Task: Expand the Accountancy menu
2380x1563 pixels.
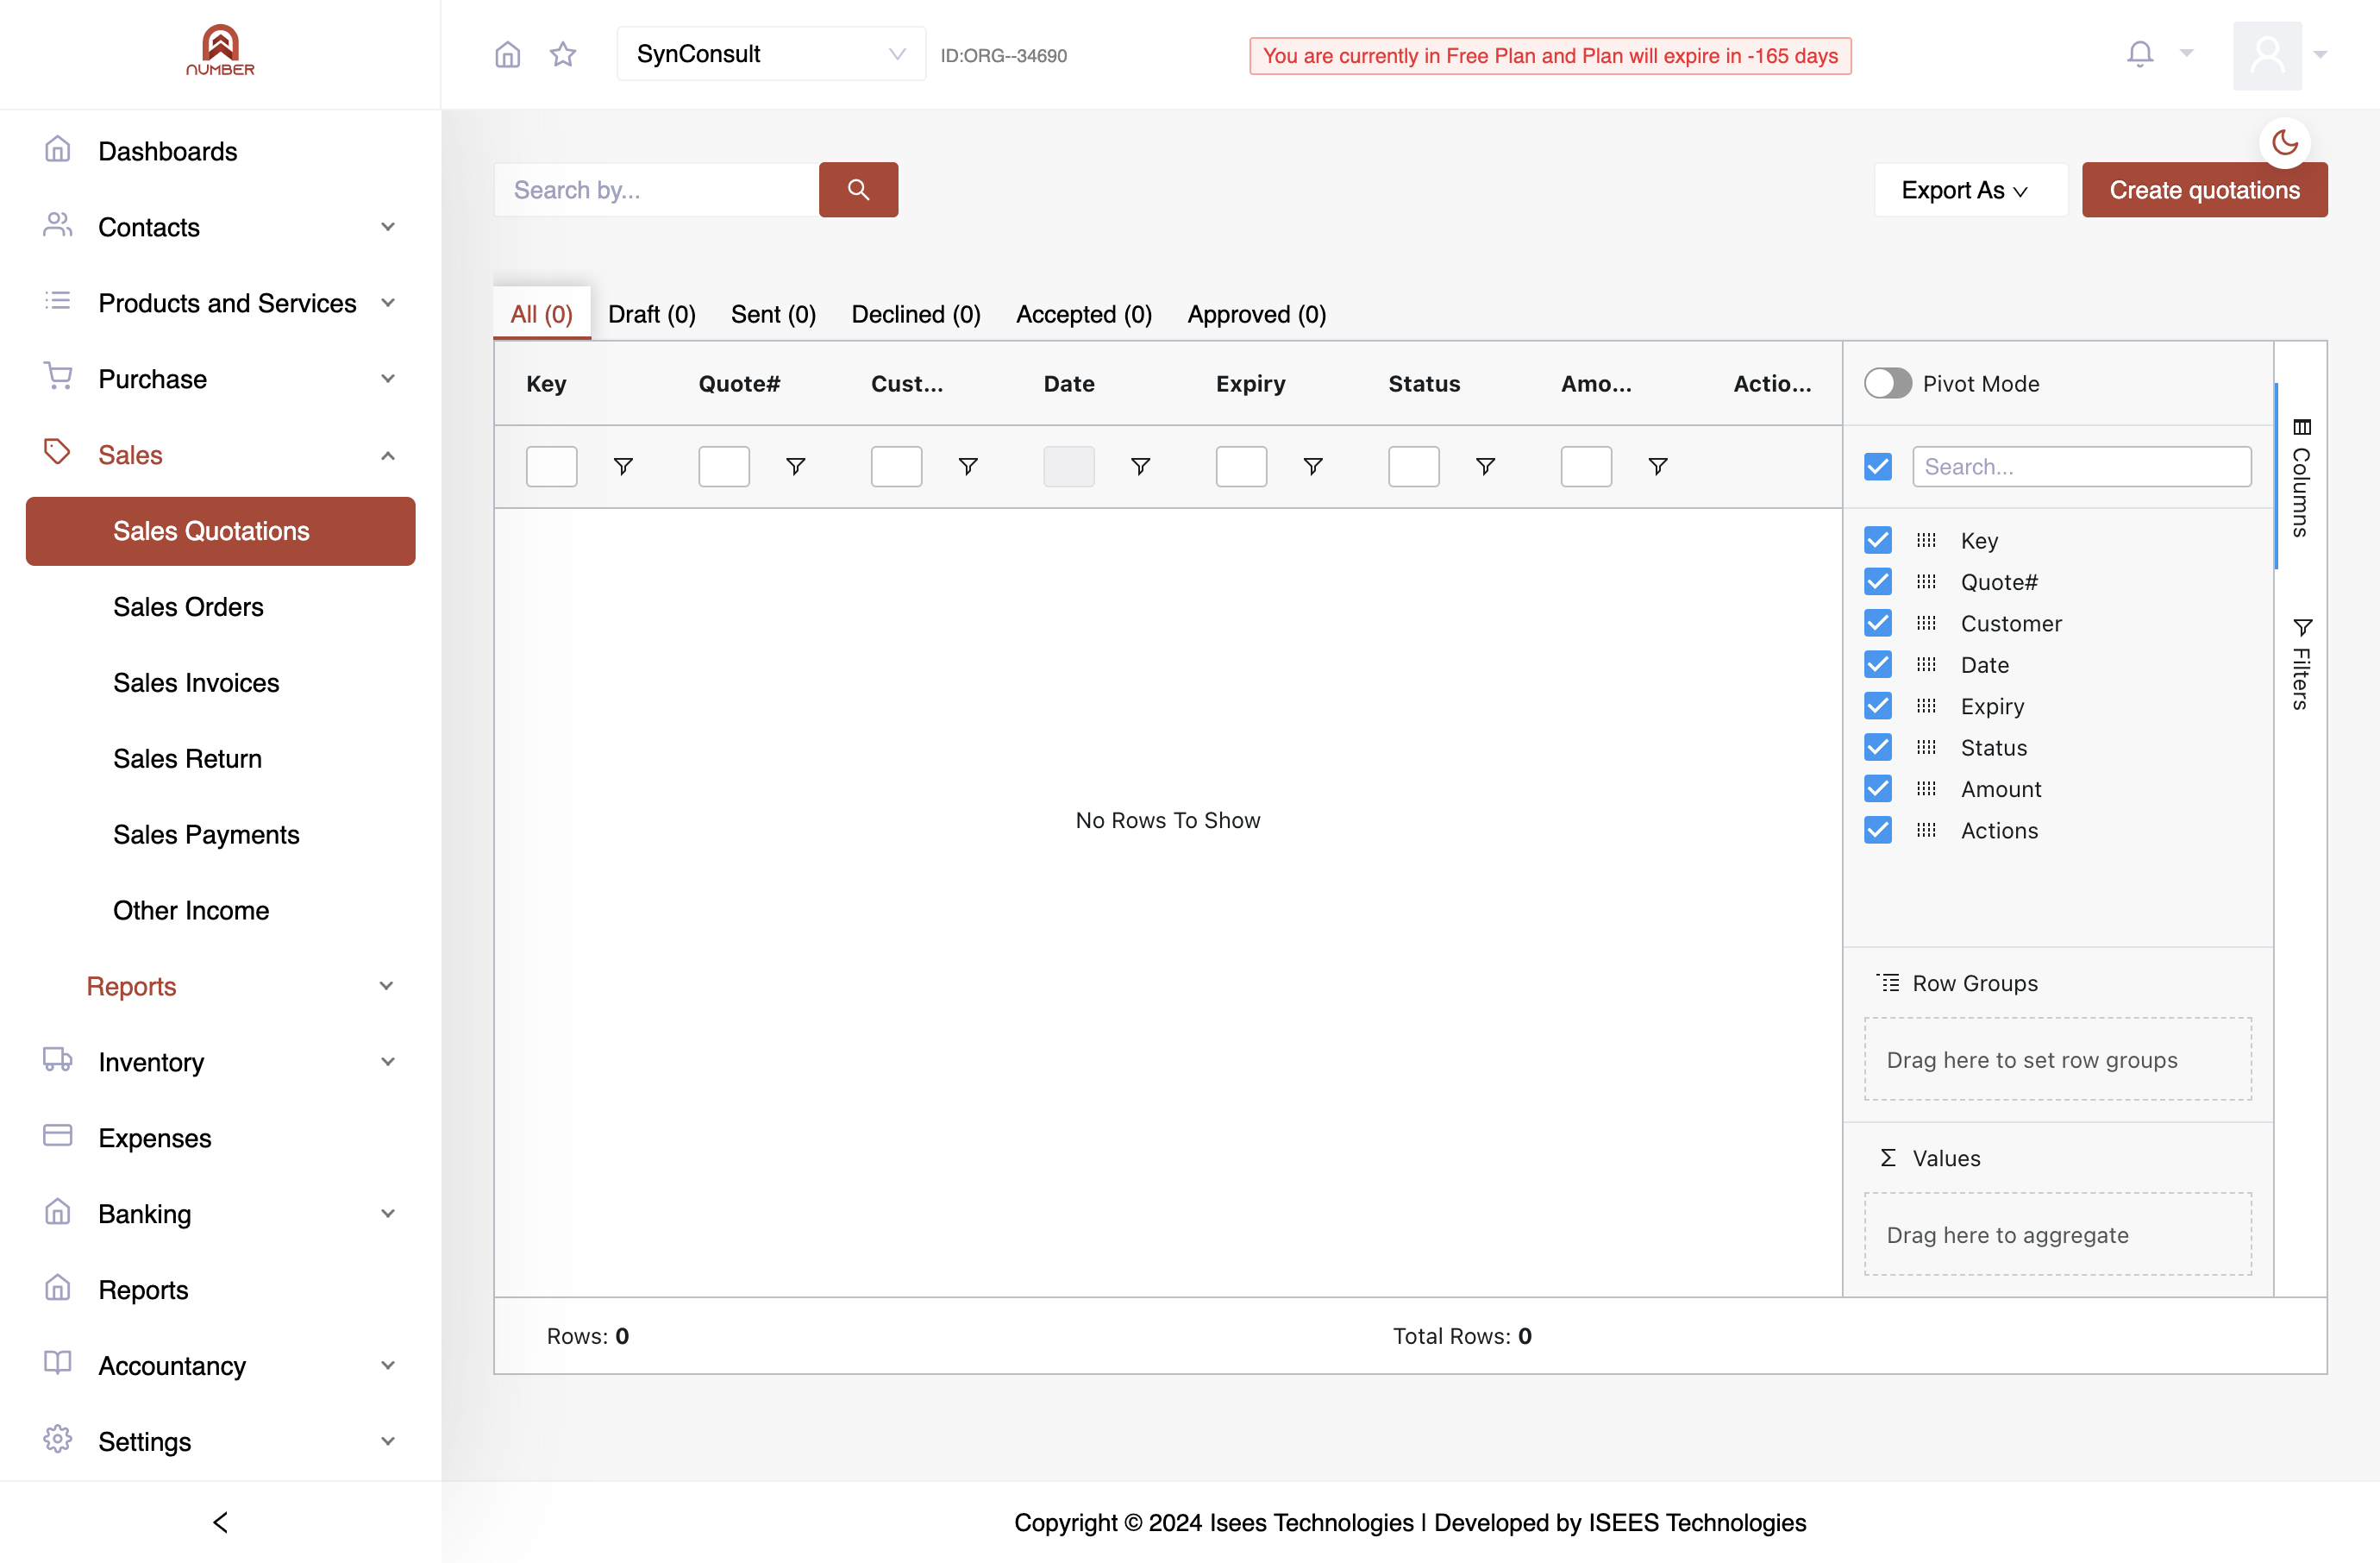Action: (x=220, y=1366)
